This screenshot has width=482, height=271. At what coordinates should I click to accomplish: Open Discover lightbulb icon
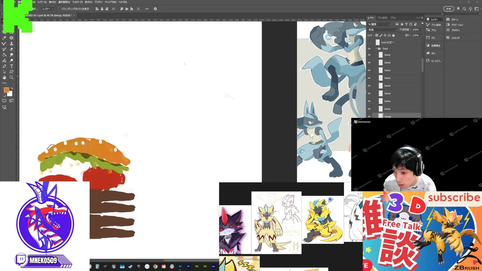point(470,9)
